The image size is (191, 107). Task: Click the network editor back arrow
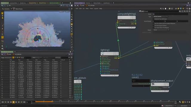coord(75,5)
